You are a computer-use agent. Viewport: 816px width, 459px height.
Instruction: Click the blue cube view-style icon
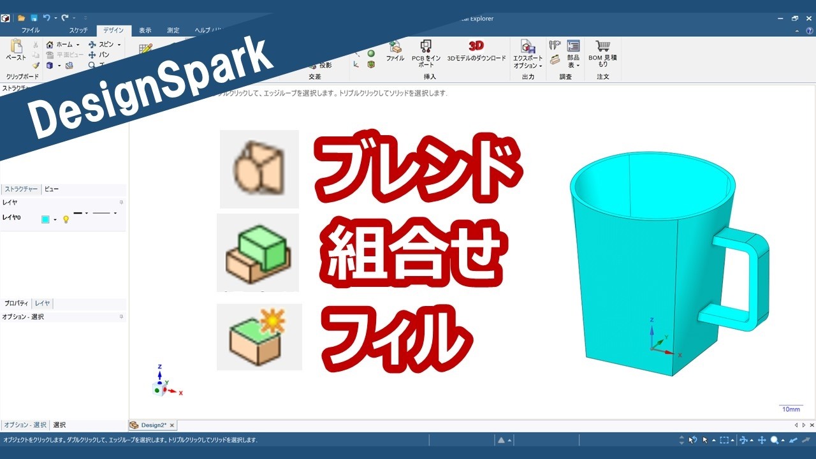pos(50,65)
